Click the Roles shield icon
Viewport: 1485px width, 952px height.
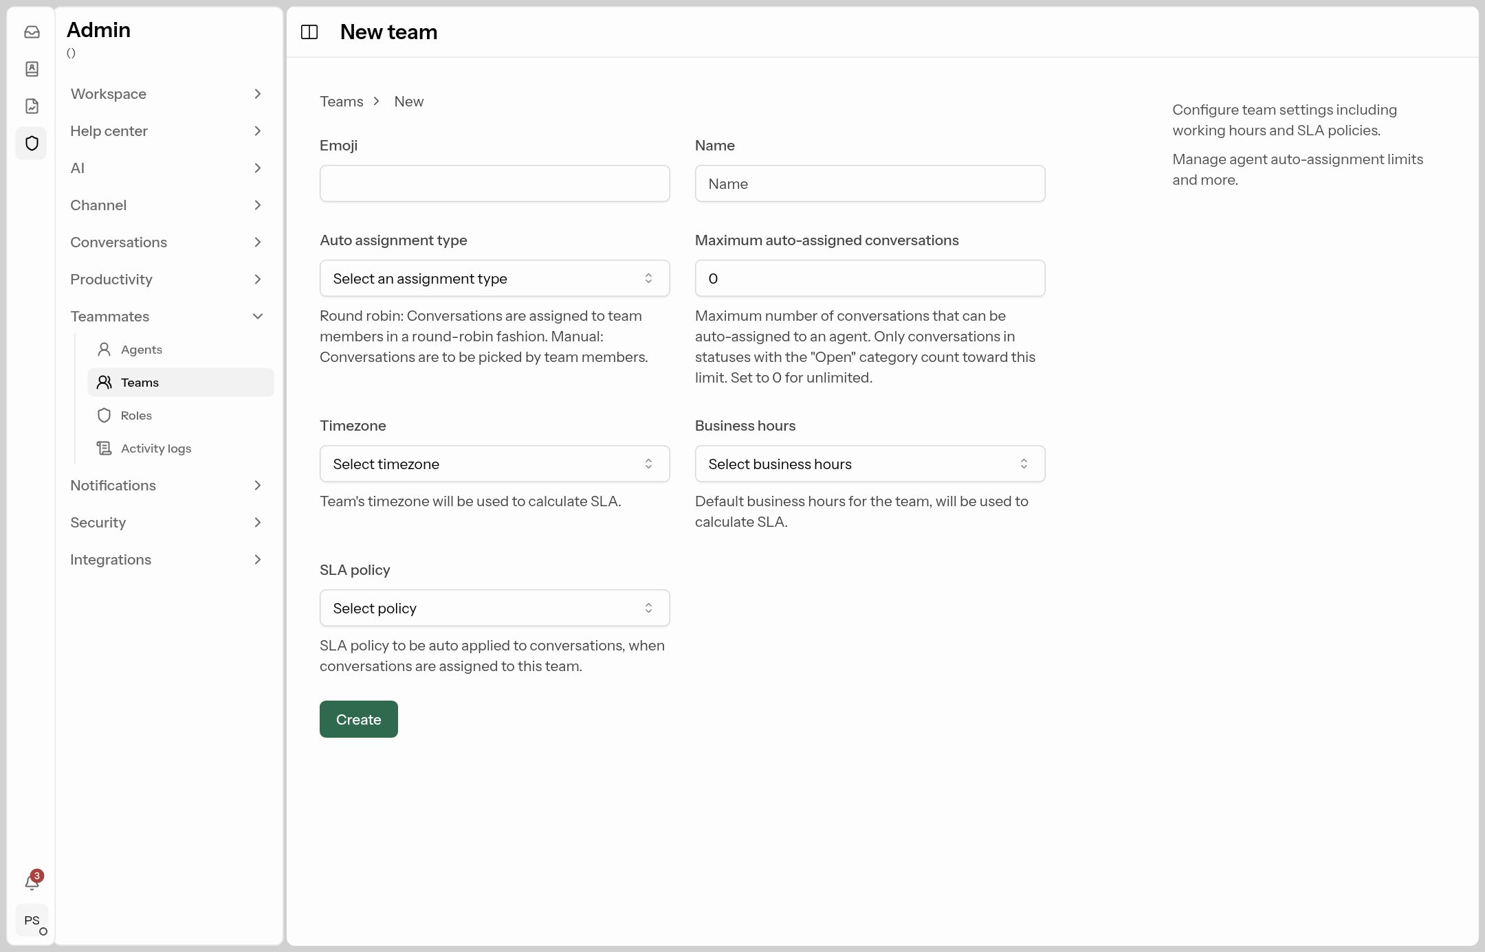[104, 416]
